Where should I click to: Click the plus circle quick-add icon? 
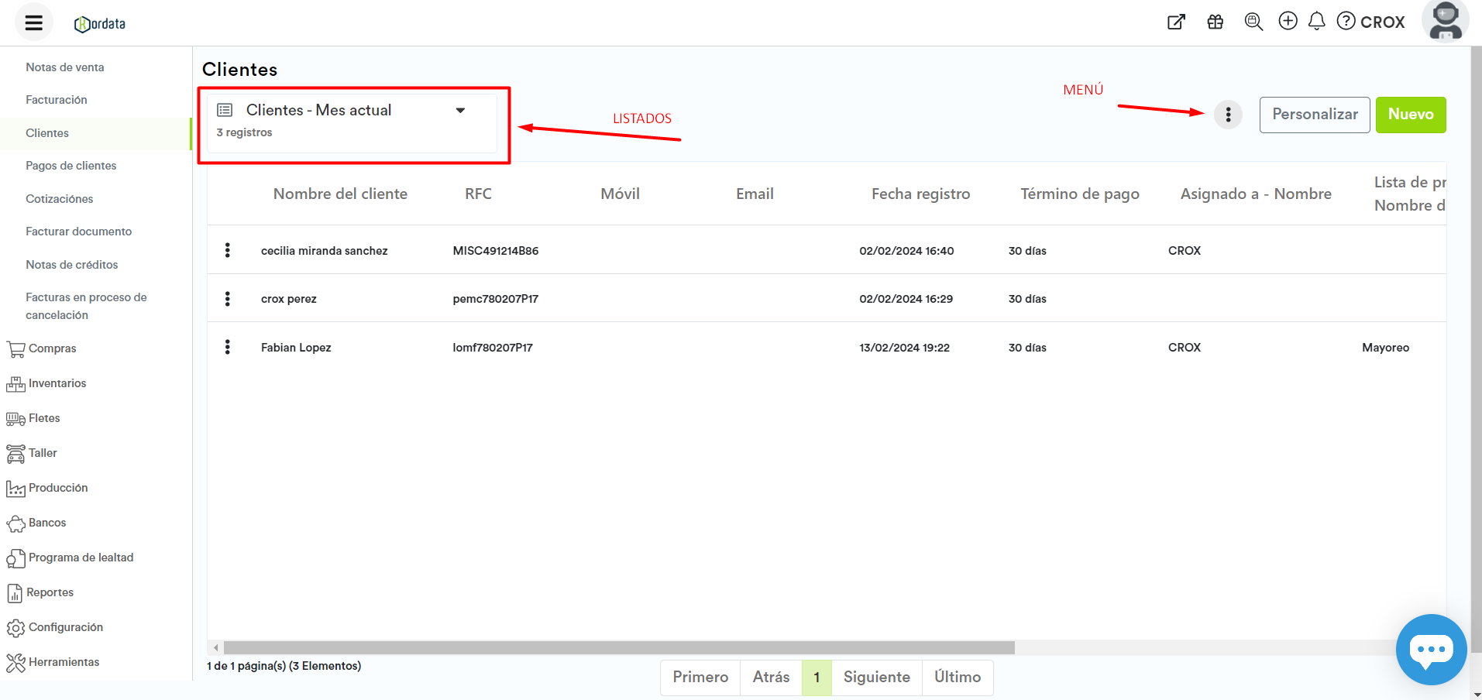pos(1288,21)
